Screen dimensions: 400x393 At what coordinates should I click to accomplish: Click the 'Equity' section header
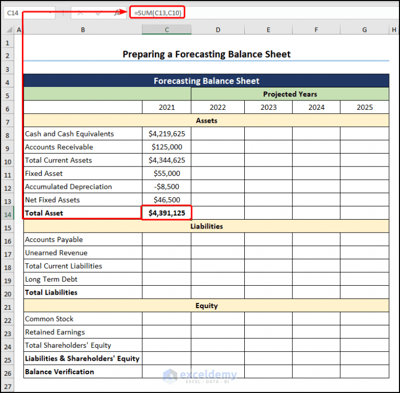[x=206, y=306]
